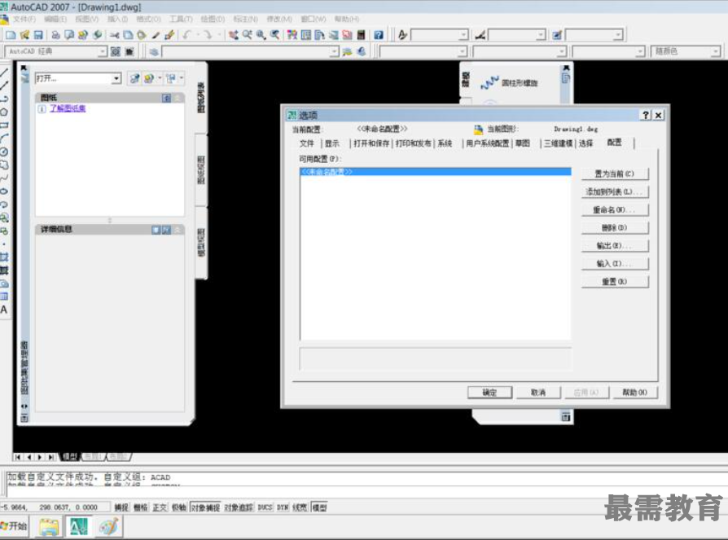Toggle 线宽 lineweight display in status bar
Screen dimensions: 728x540
point(300,507)
